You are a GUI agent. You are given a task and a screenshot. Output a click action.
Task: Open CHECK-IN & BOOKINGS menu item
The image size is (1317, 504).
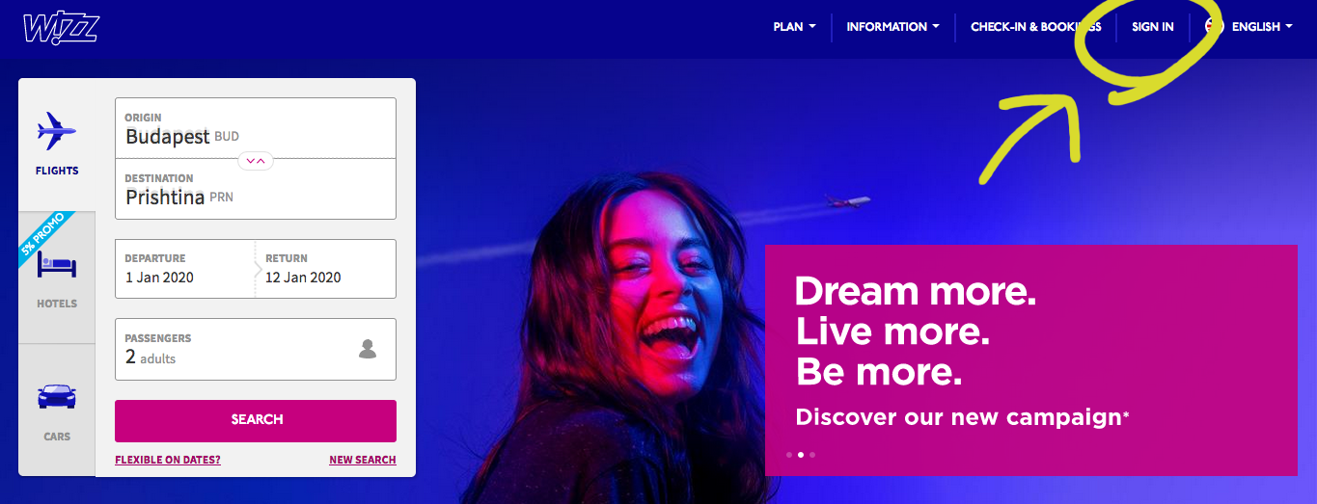(1035, 27)
